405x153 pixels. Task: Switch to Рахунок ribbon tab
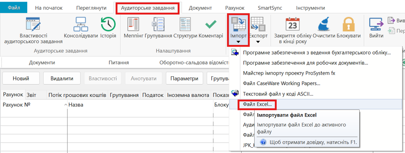tap(234, 8)
